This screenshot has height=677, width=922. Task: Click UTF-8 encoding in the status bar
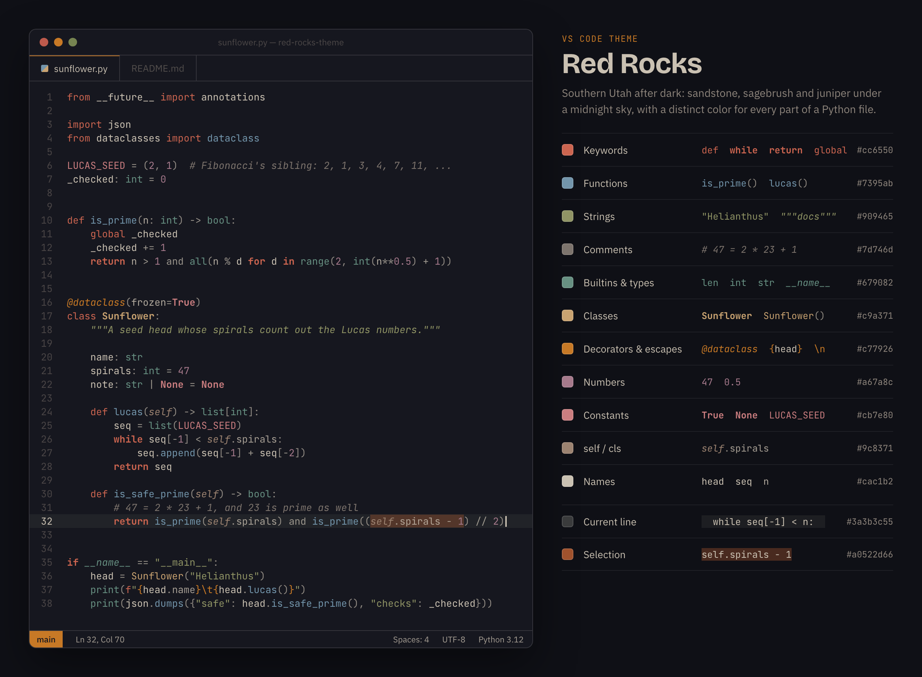point(454,639)
